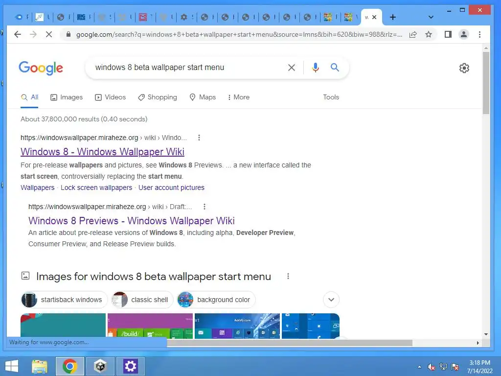The width and height of the screenshot is (501, 376).
Task: Click the results count text '37,800,000 results'
Action: pyautogui.click(x=70, y=119)
